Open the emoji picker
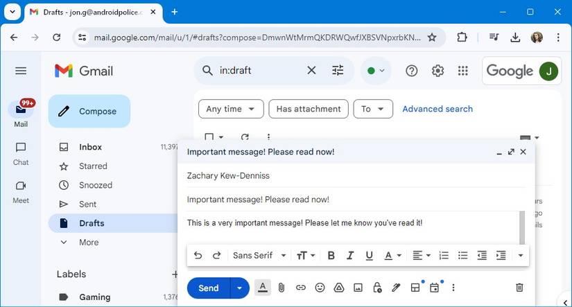The height and width of the screenshot is (307, 572). click(320, 288)
